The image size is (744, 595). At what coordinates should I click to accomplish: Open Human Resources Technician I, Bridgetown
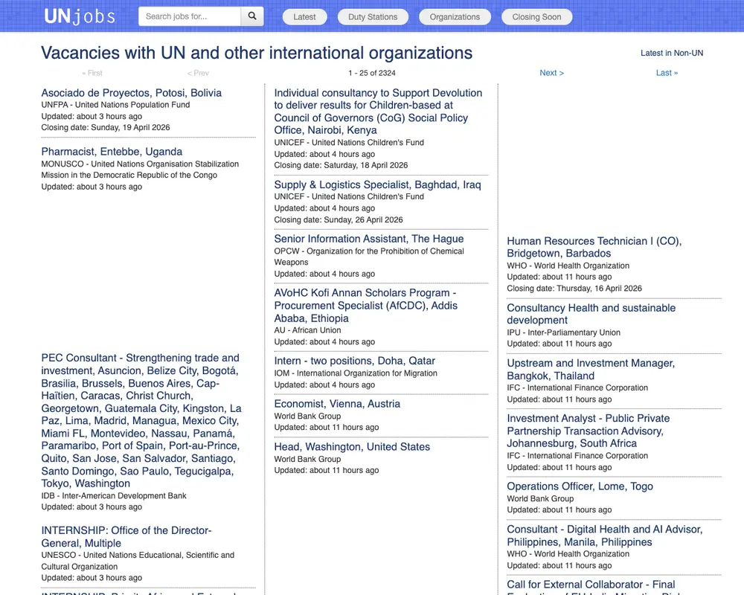(594, 247)
